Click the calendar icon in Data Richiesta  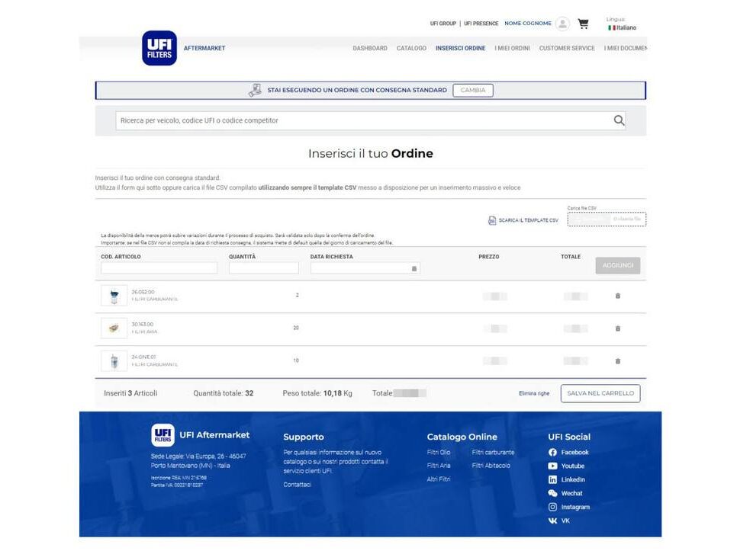coord(414,268)
